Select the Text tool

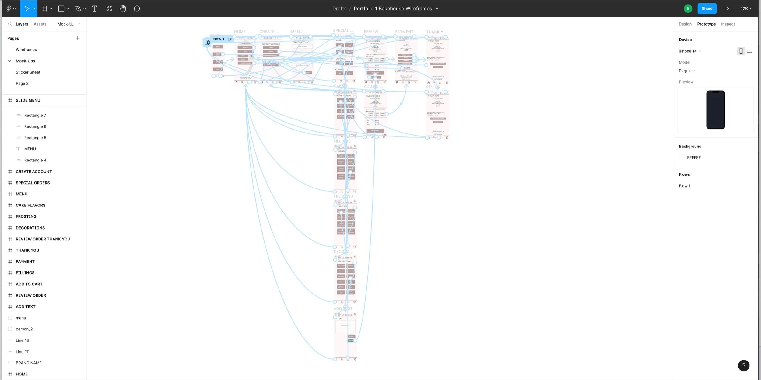[x=95, y=9]
